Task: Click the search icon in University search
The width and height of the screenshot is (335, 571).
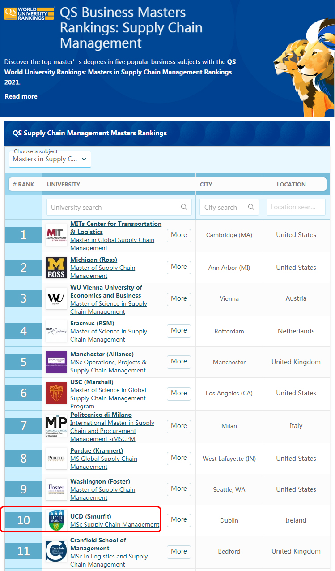Action: pos(184,207)
